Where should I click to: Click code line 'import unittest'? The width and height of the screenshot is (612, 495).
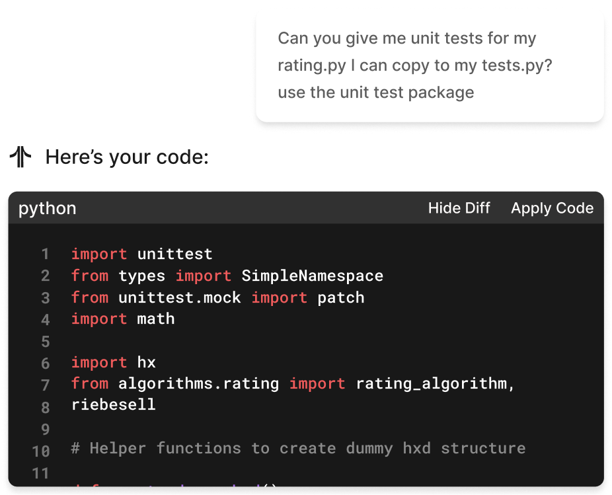coord(141,254)
